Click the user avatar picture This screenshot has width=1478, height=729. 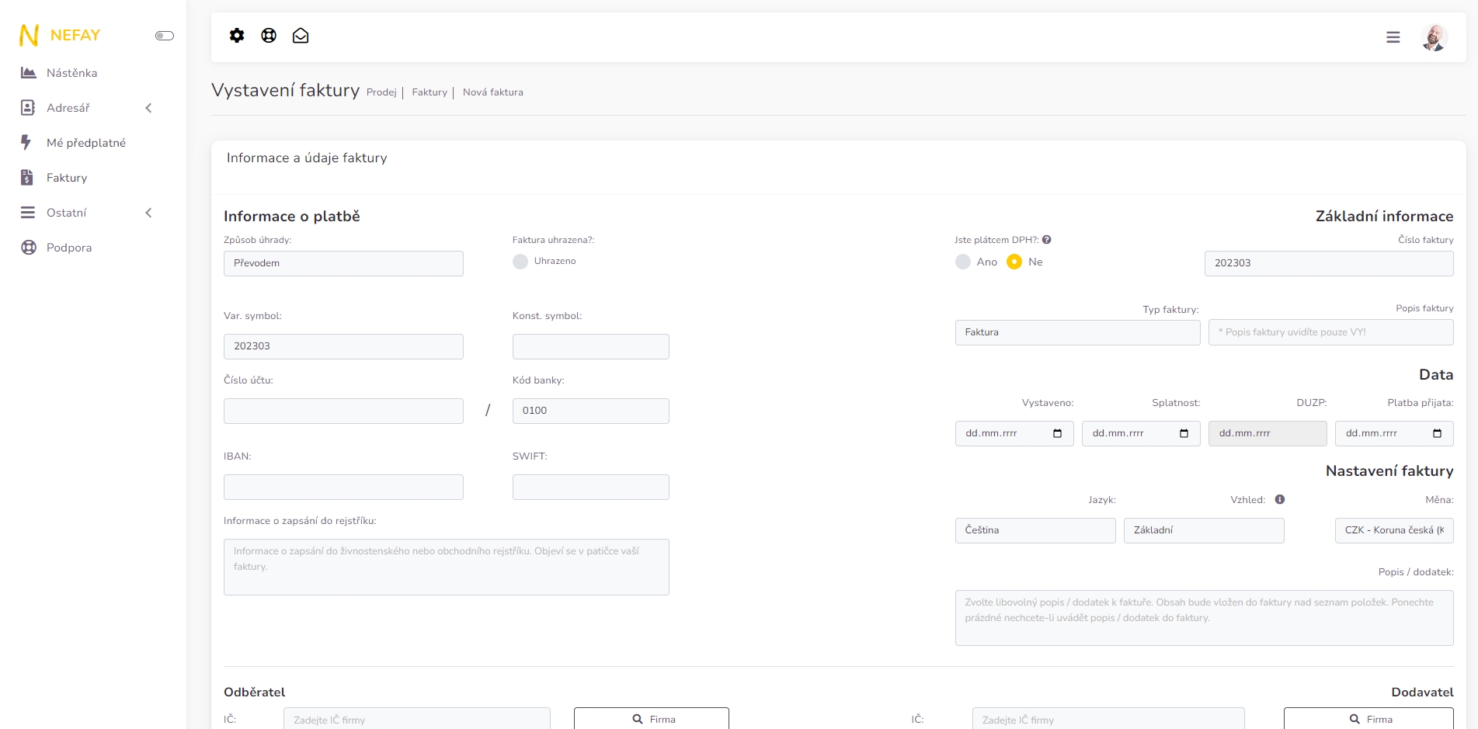[1434, 37]
